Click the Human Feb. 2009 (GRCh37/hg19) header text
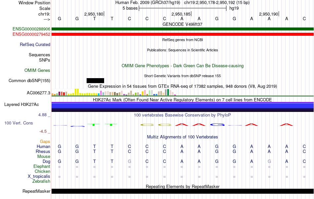The width and height of the screenshot is (314, 199). pyautogui.click(x=148, y=3)
